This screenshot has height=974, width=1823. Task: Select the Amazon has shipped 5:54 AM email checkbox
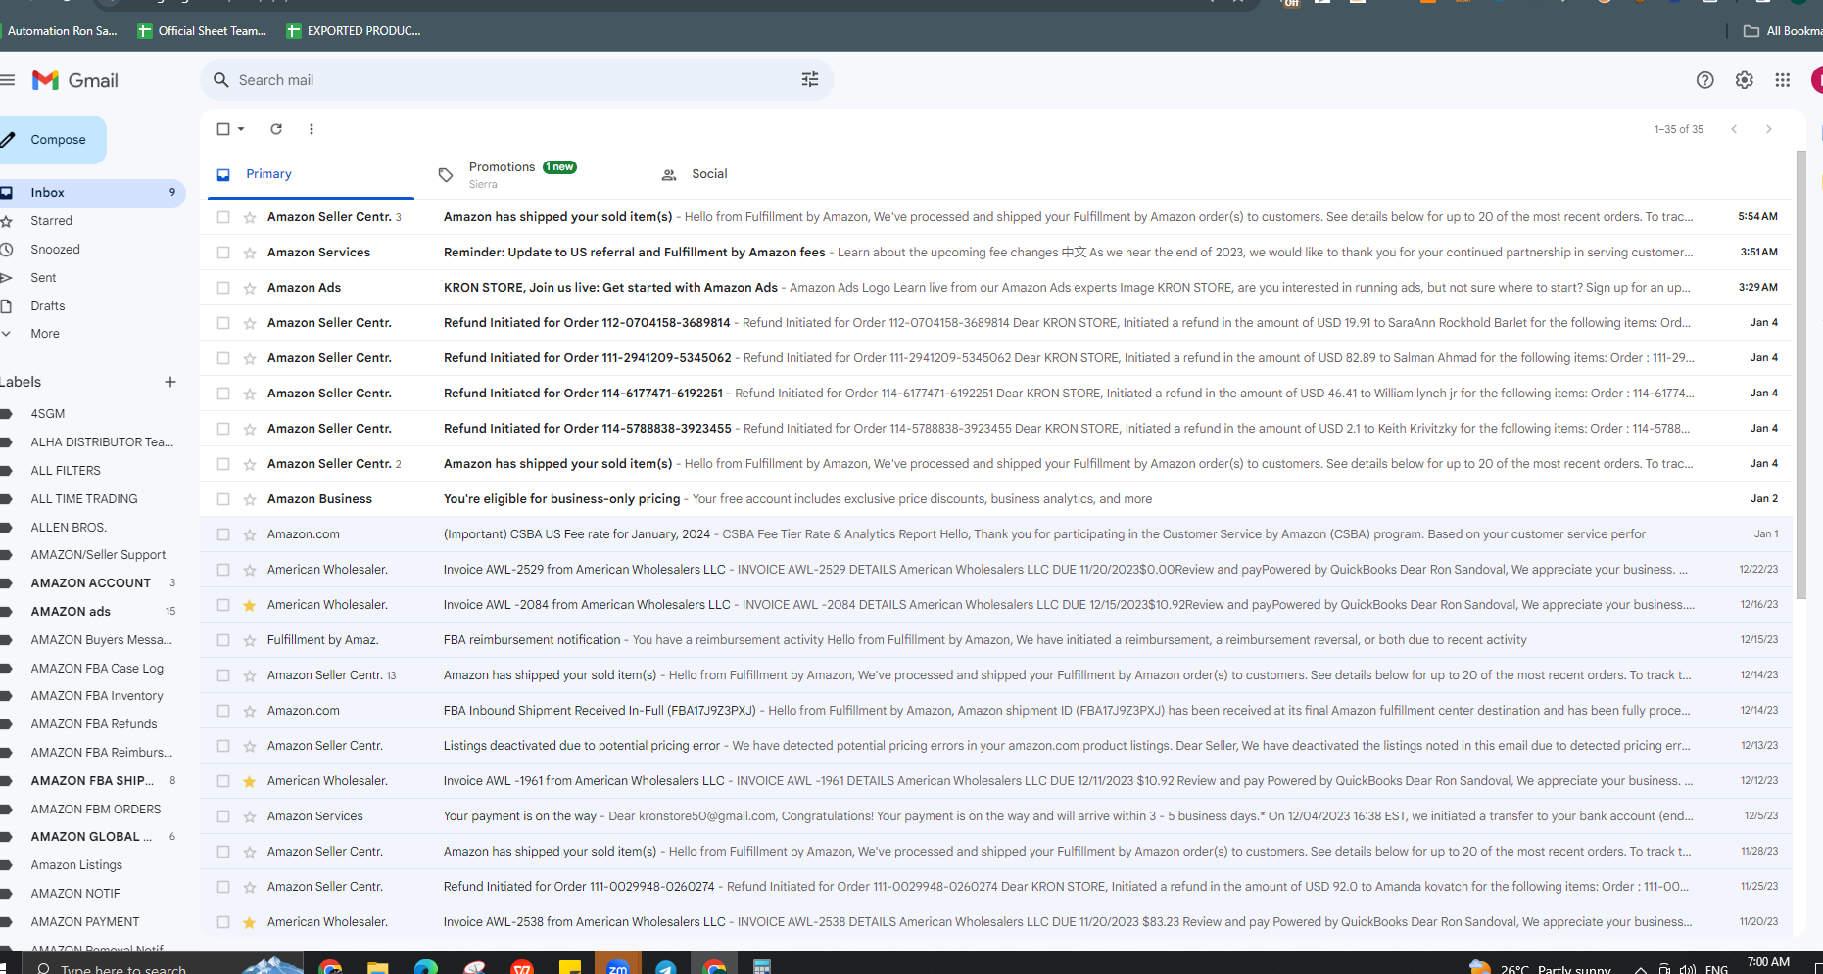pos(223,217)
